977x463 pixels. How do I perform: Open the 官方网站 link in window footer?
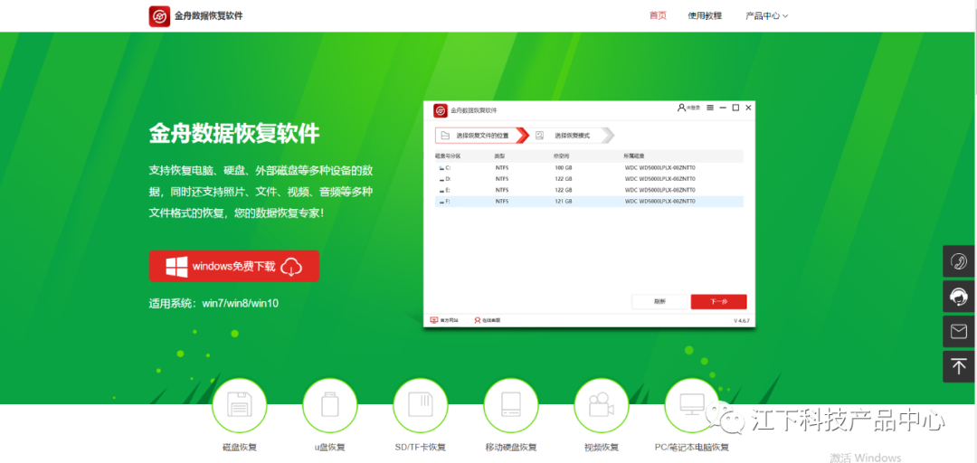click(x=445, y=320)
